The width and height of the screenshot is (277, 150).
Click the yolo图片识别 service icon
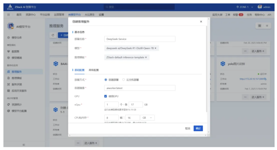(223, 64)
